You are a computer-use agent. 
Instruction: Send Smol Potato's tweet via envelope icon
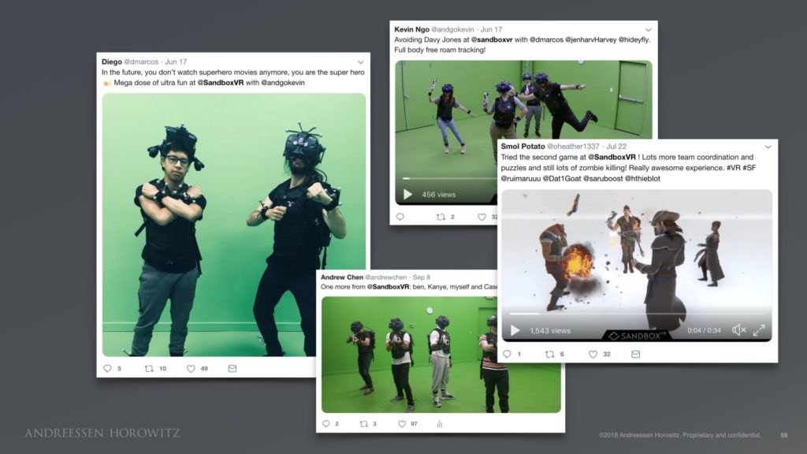636,354
